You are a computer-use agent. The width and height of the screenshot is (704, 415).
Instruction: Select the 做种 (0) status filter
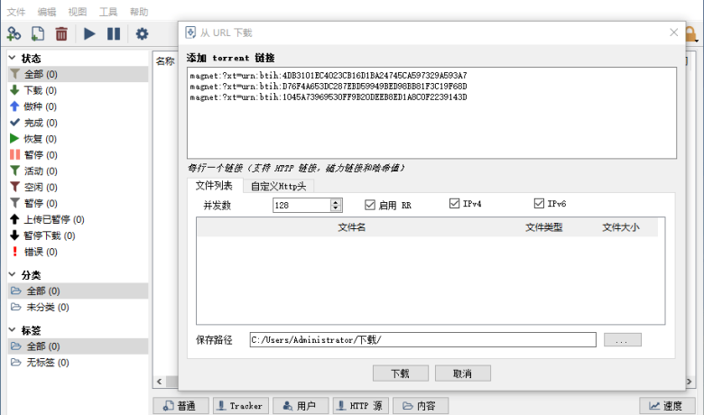(79, 106)
